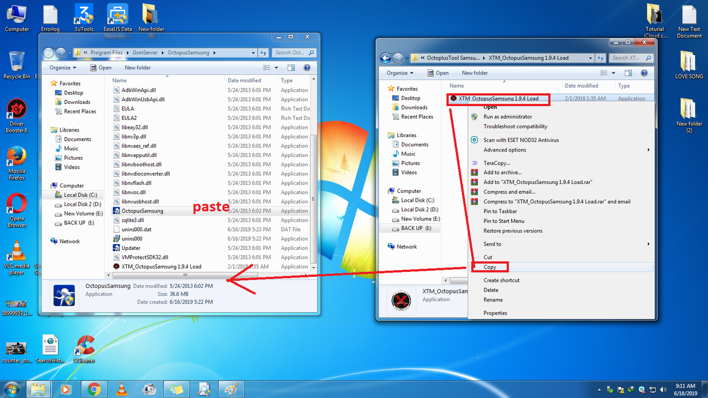Toggle preview pane in XTM Load window

628,73
